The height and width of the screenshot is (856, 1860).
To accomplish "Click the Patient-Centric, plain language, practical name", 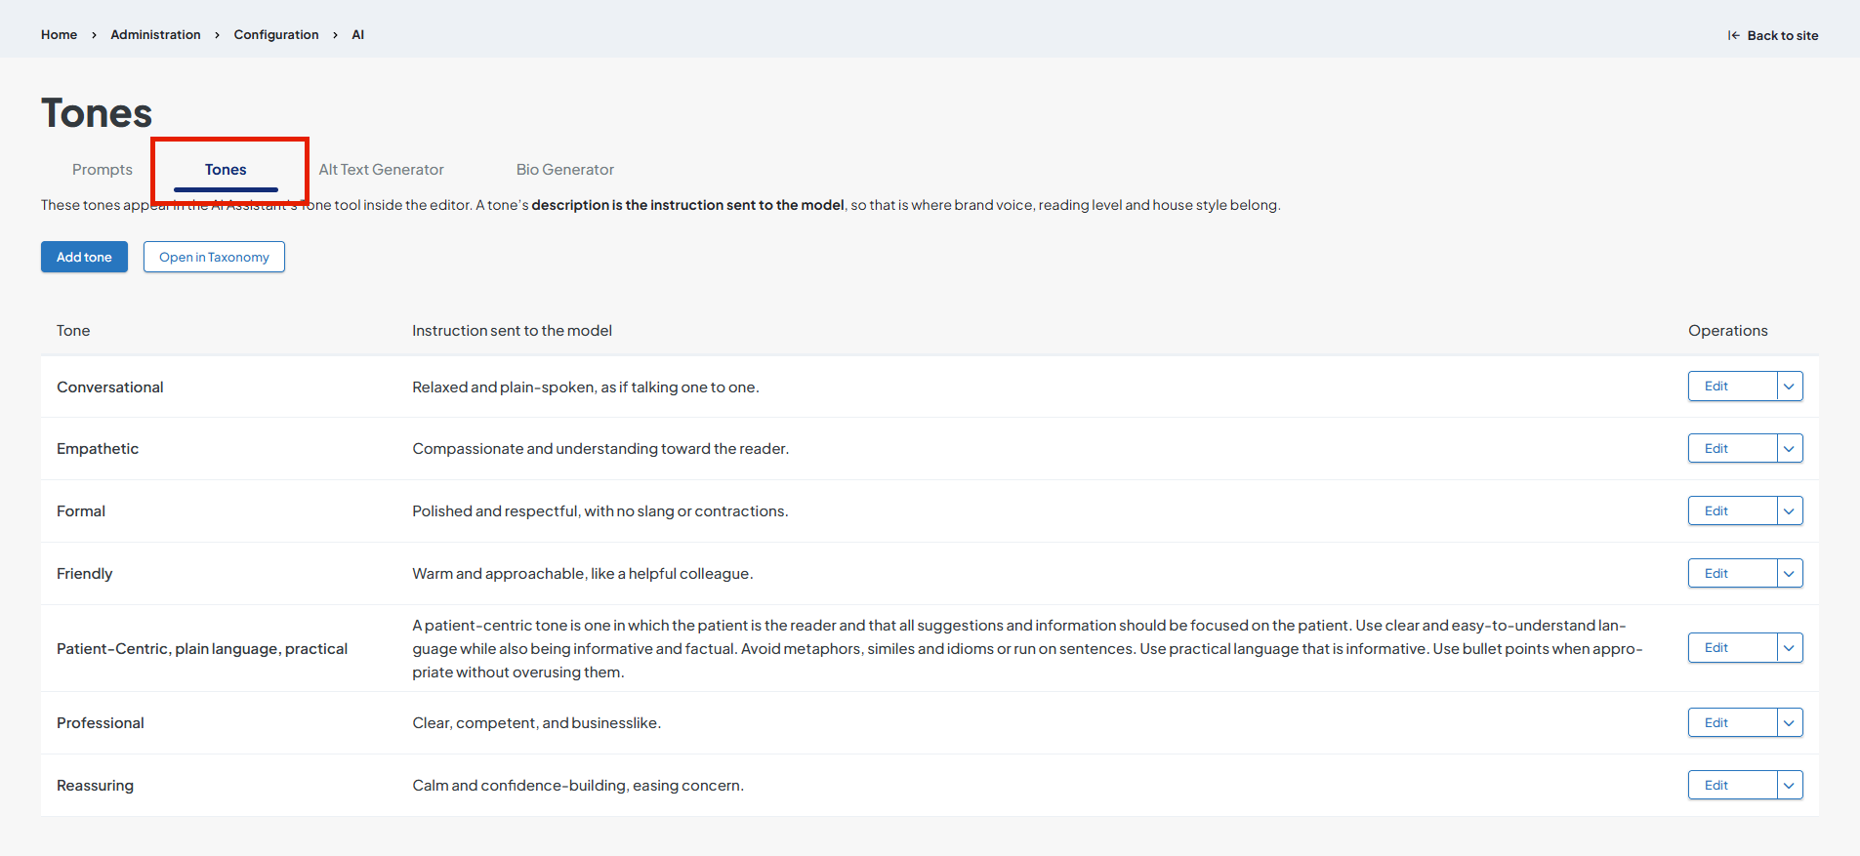I will tap(202, 649).
